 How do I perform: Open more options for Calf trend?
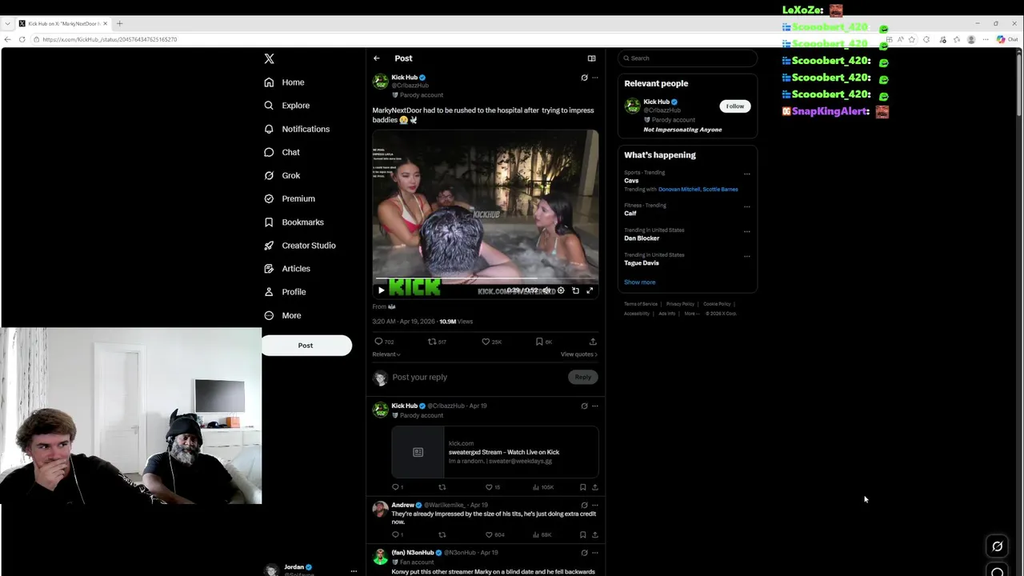[746, 206]
